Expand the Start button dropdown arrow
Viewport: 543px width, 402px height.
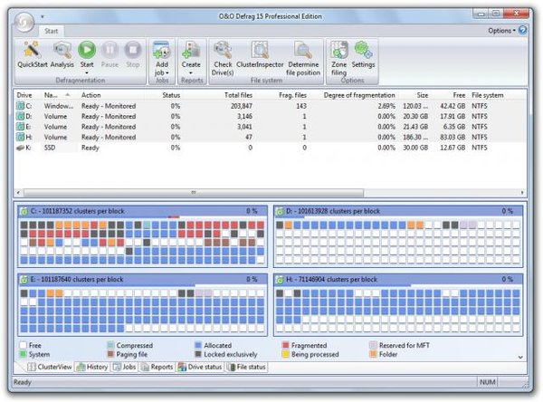pyautogui.click(x=87, y=72)
